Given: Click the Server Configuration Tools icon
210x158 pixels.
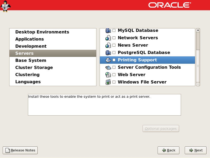Looking at the screenshot, I should (x=108, y=67).
